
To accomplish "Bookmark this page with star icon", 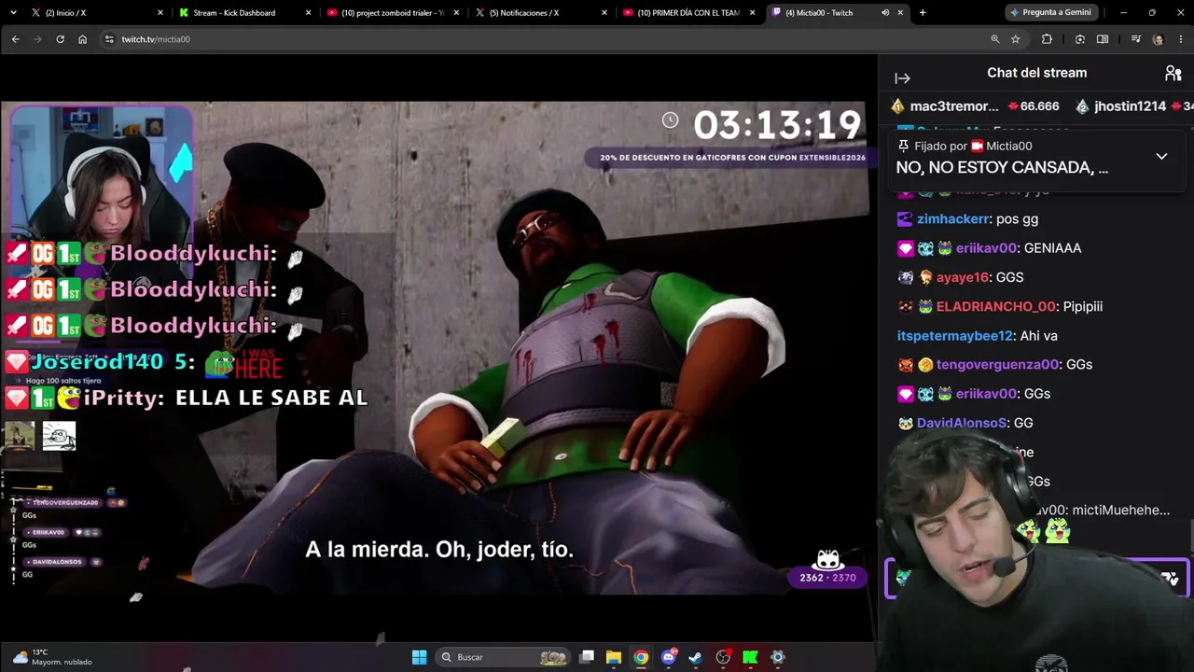I will click(x=1016, y=39).
